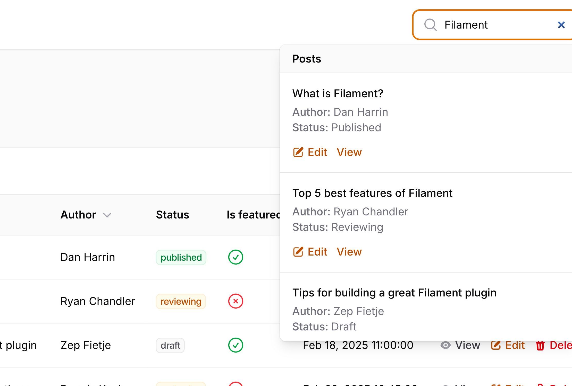Click 'Status: Reviewing' in search result

pyautogui.click(x=338, y=227)
